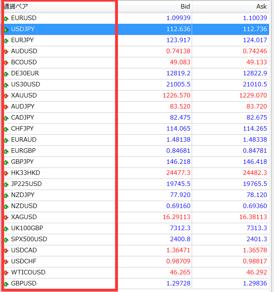Select the WTICOUSD symbol name
This screenshot has height=292, width=274.
pyautogui.click(x=28, y=272)
